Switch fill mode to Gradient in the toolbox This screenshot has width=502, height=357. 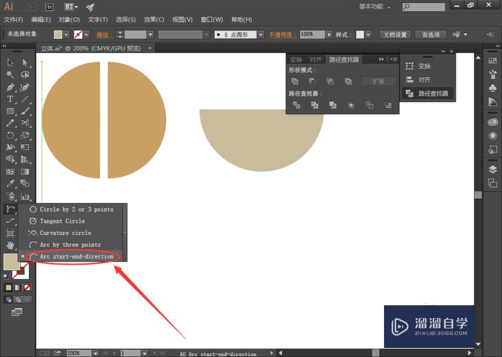point(18,288)
